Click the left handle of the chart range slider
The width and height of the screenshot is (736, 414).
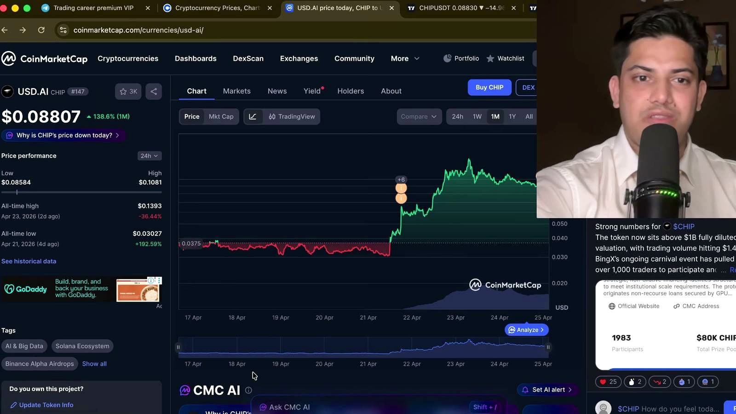[x=178, y=347]
